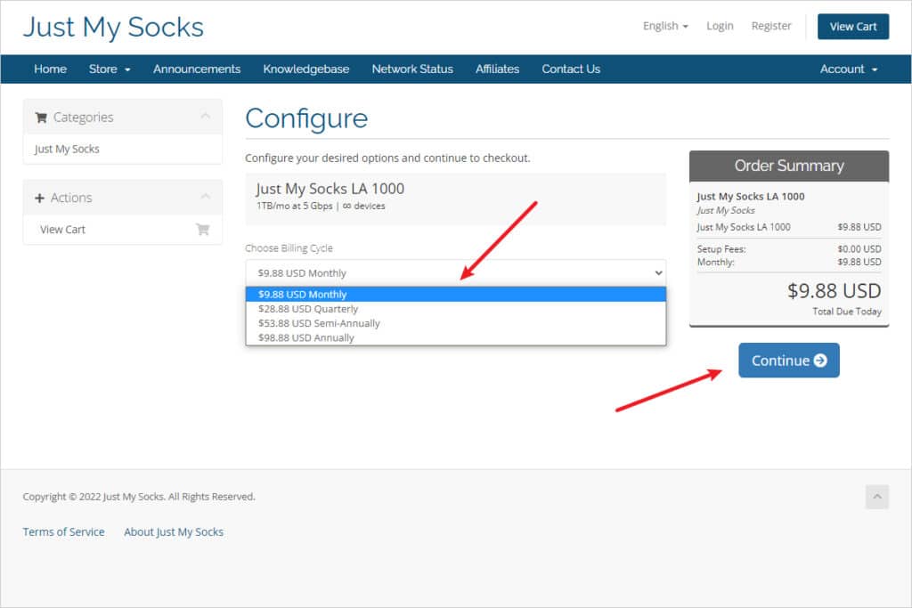This screenshot has width=912, height=608.
Task: Go to the Home menu item
Action: [x=51, y=69]
